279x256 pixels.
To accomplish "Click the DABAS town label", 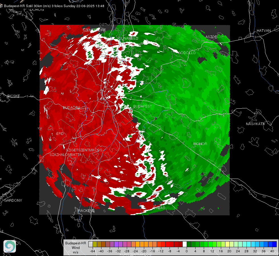I will (159, 208).
